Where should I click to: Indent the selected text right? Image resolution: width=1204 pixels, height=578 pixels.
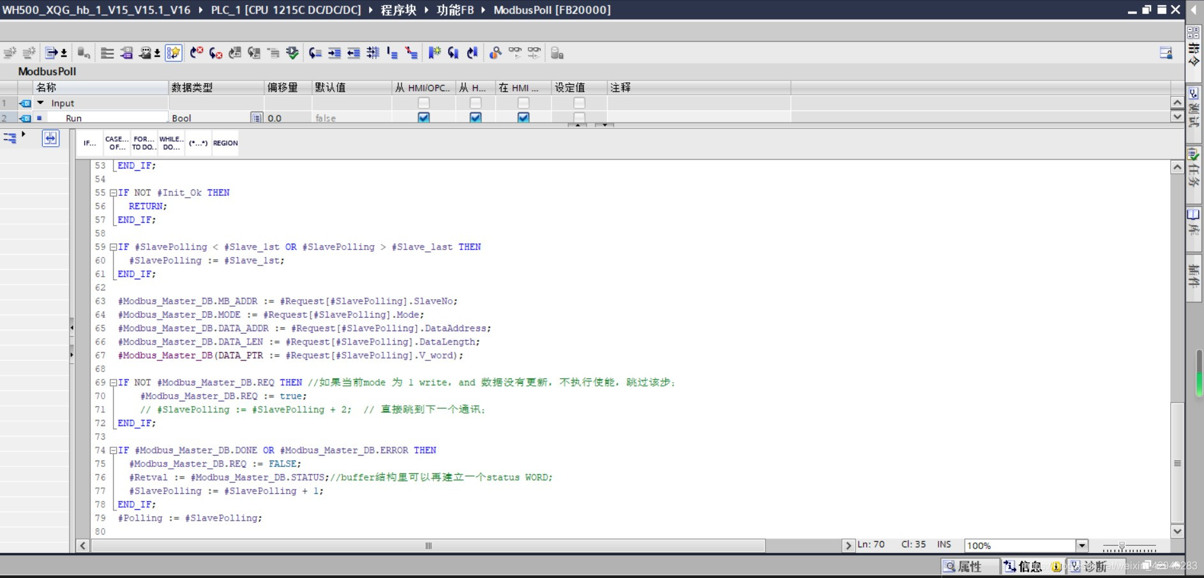click(x=335, y=53)
